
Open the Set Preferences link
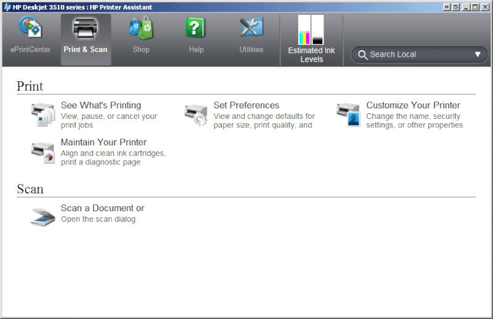coord(246,105)
